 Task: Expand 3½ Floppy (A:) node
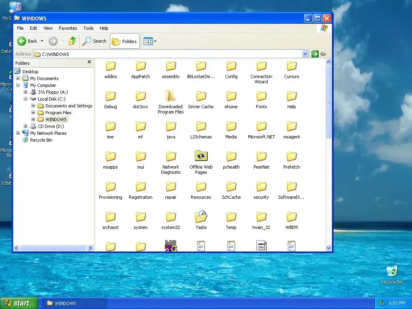(25, 92)
